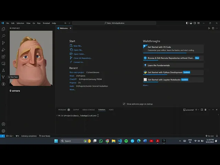
Task: Close the terminal panel
Action: click(217, 110)
